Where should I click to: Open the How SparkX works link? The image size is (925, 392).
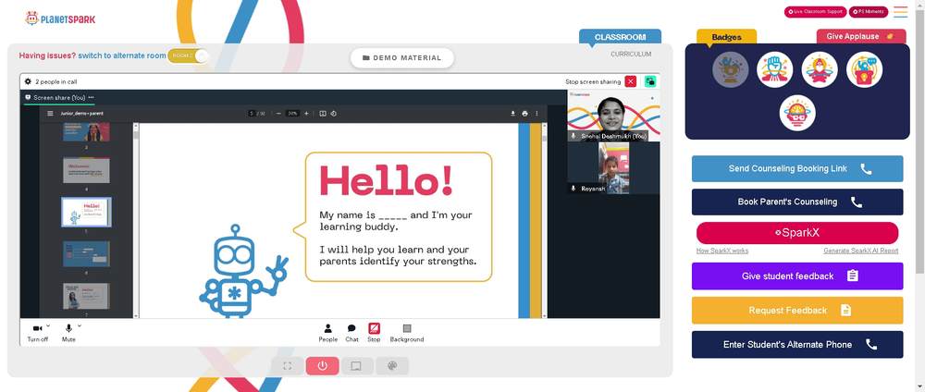722,251
